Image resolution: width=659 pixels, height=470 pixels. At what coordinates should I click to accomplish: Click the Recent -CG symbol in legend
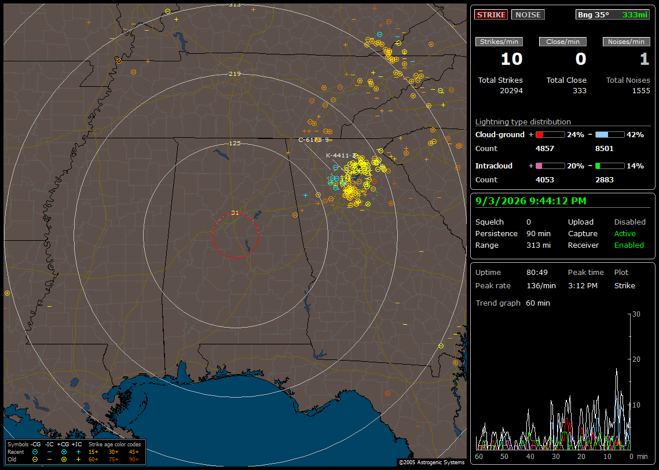tap(35, 452)
